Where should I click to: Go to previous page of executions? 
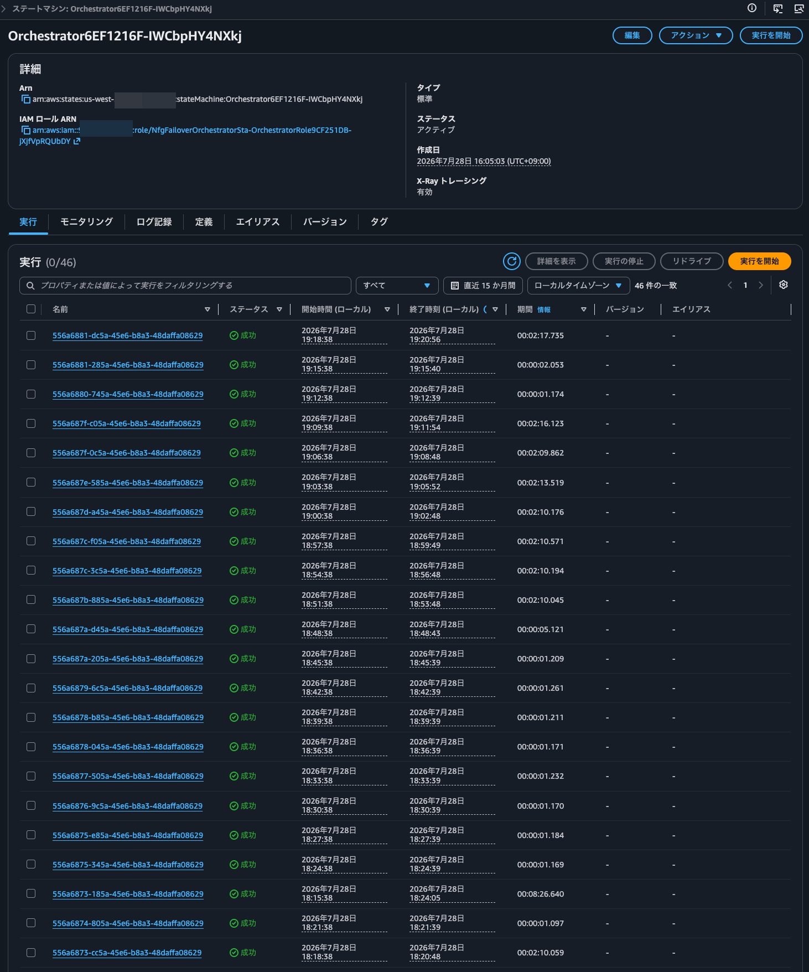730,286
